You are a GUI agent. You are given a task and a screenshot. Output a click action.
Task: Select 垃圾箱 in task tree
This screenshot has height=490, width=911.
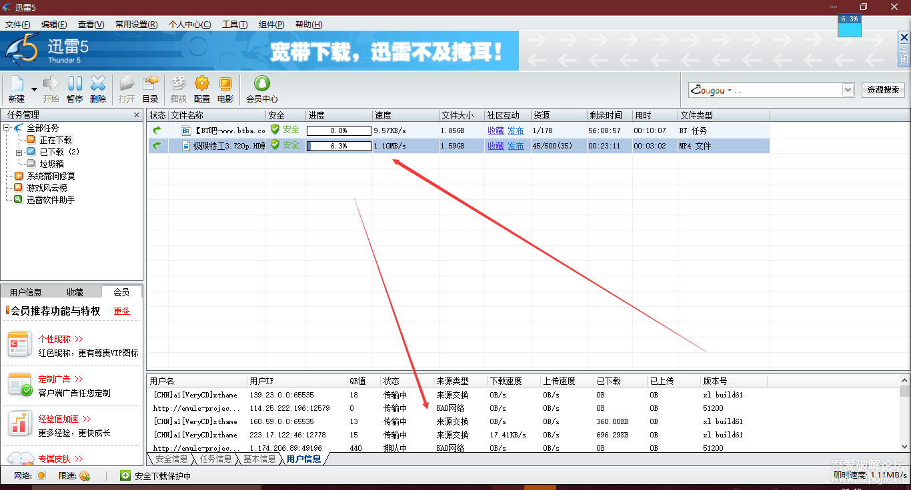pos(51,164)
